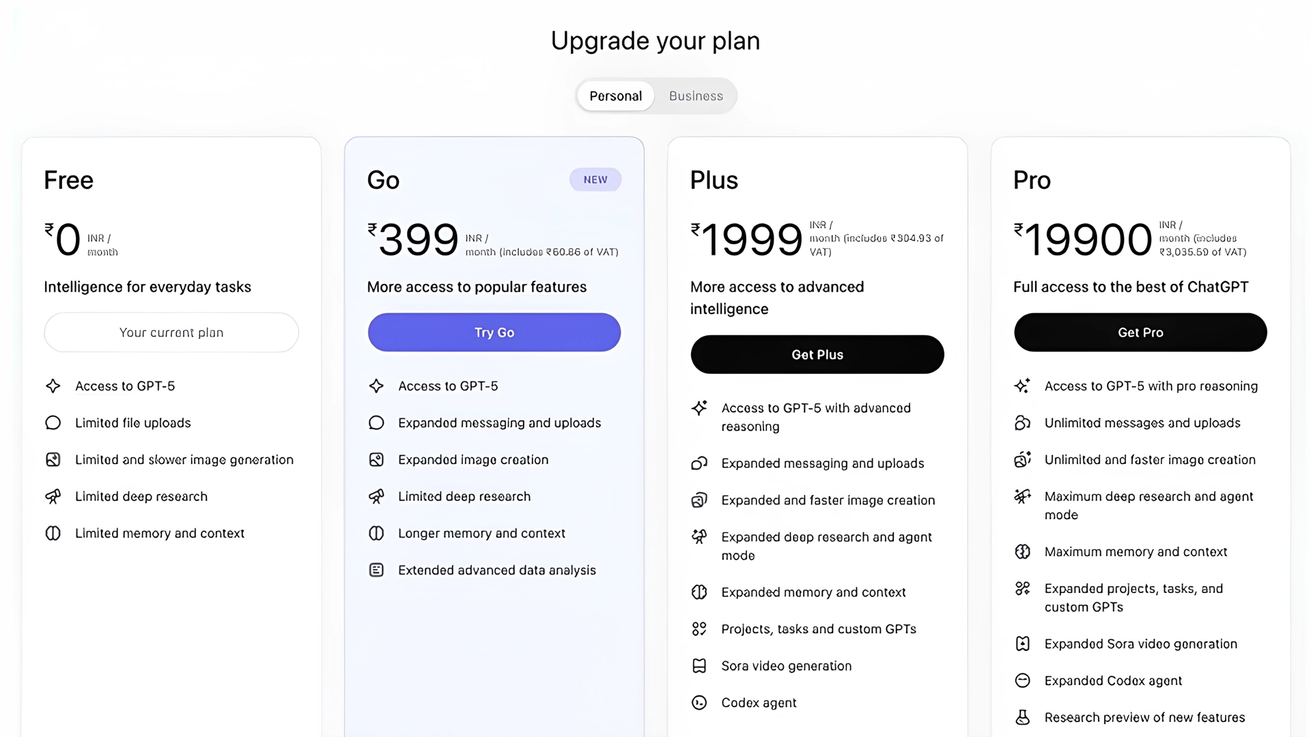1311x737 pixels.
Task: Click the Access to GPT-5 sparkle icon in Free
Action: point(53,386)
